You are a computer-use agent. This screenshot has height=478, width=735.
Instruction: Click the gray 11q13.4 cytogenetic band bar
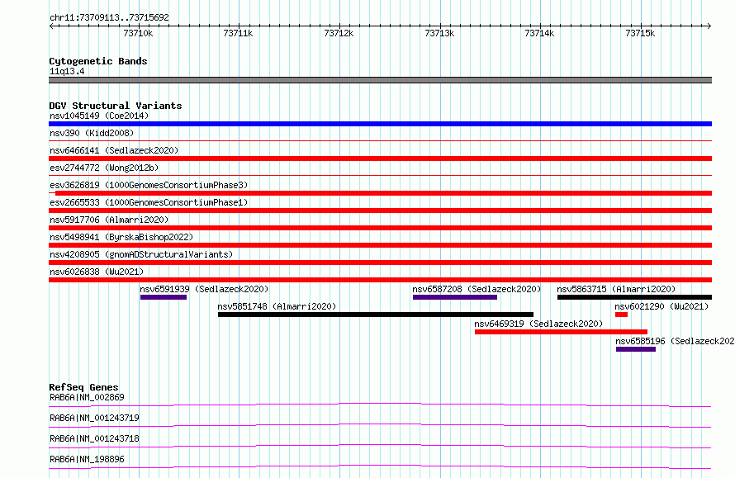coord(380,80)
